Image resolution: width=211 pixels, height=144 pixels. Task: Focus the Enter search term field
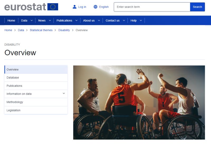pyautogui.click(x=152, y=7)
